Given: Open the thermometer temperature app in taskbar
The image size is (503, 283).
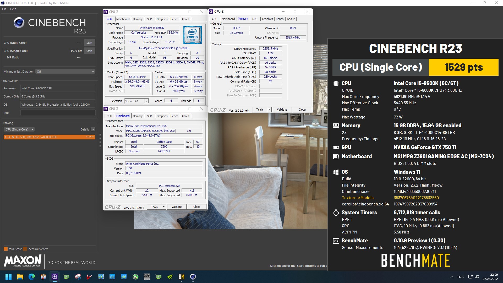Looking at the screenshot, I should [x=43, y=277].
